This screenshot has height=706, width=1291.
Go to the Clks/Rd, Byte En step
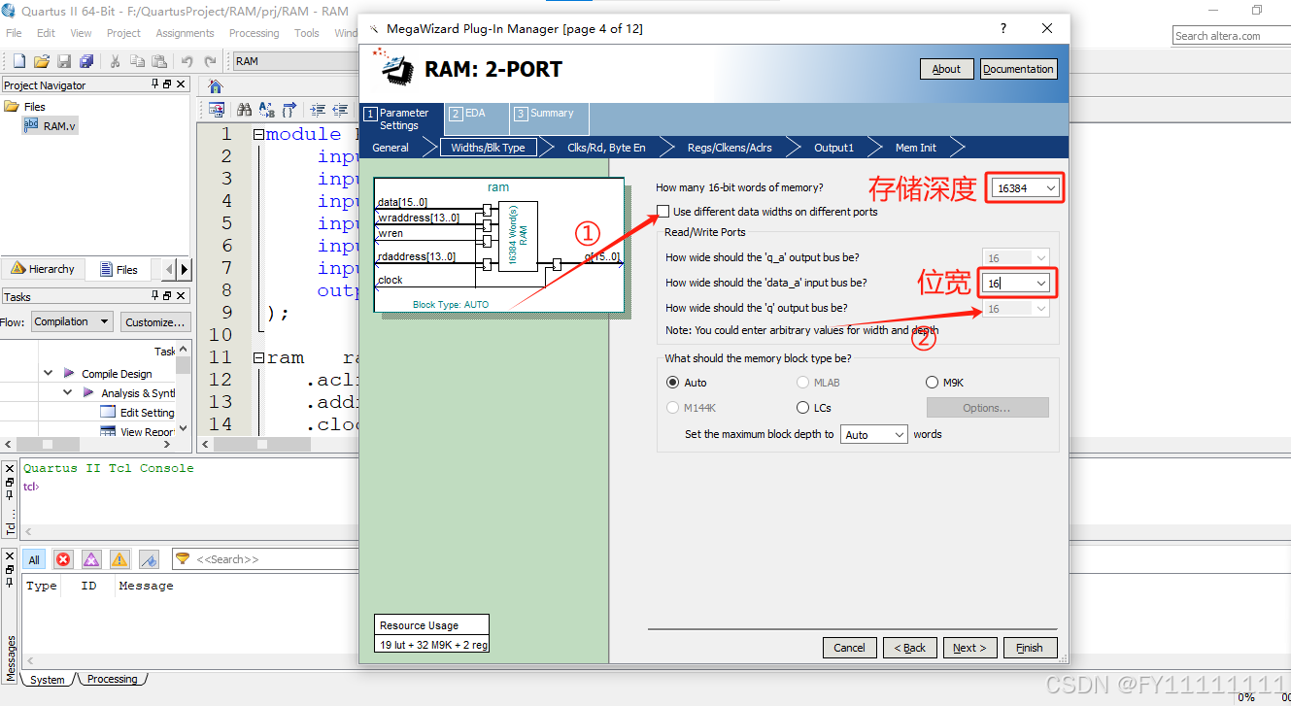point(606,148)
